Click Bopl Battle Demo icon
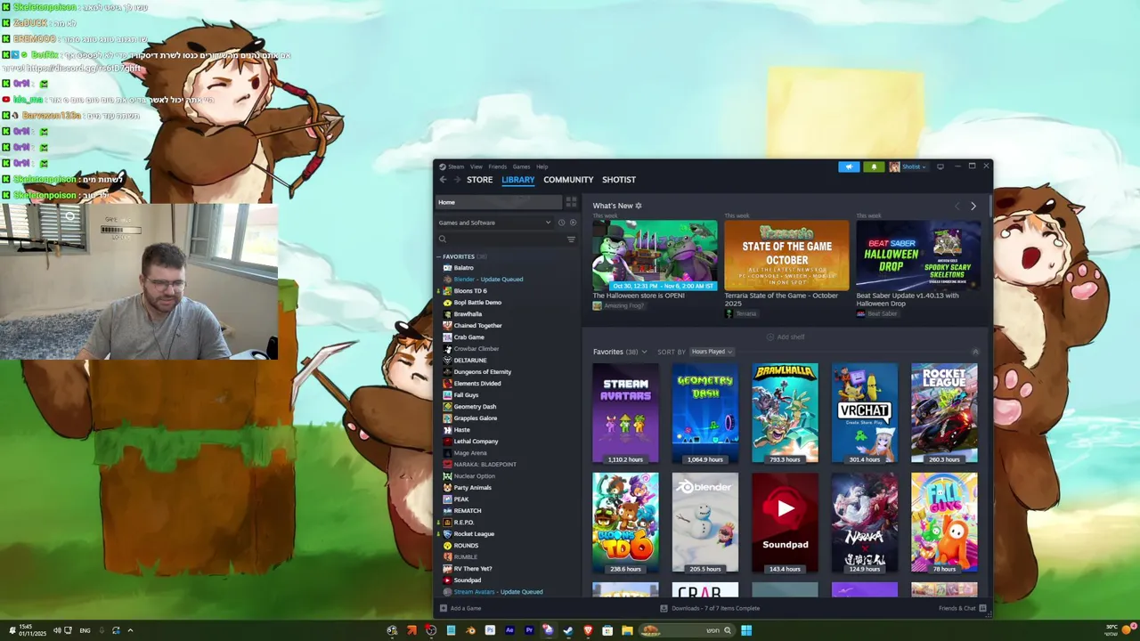Screen dimensions: 1140x641 tap(447, 303)
